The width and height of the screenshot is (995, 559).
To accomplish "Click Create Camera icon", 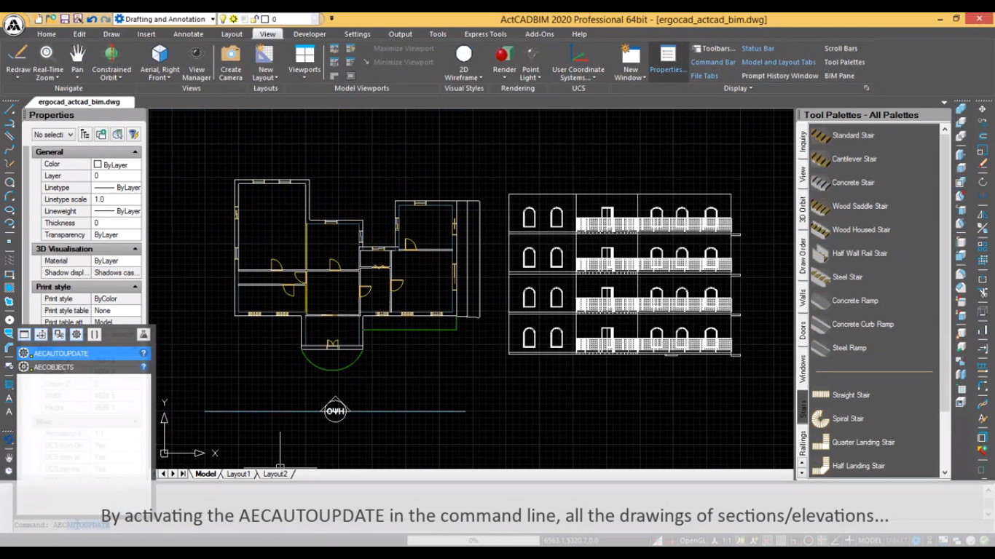I will (x=231, y=53).
